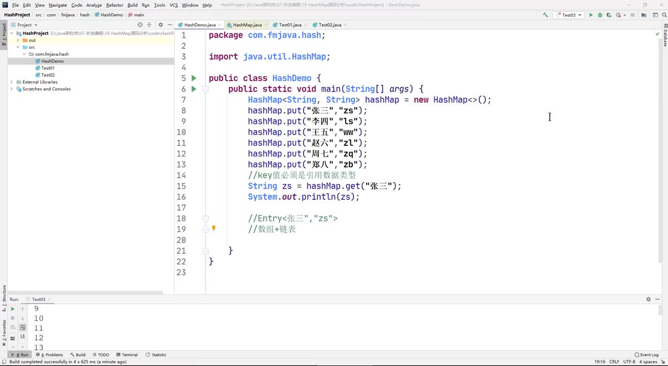
Task: Toggle scroll to end in Run console
Action: point(22,337)
